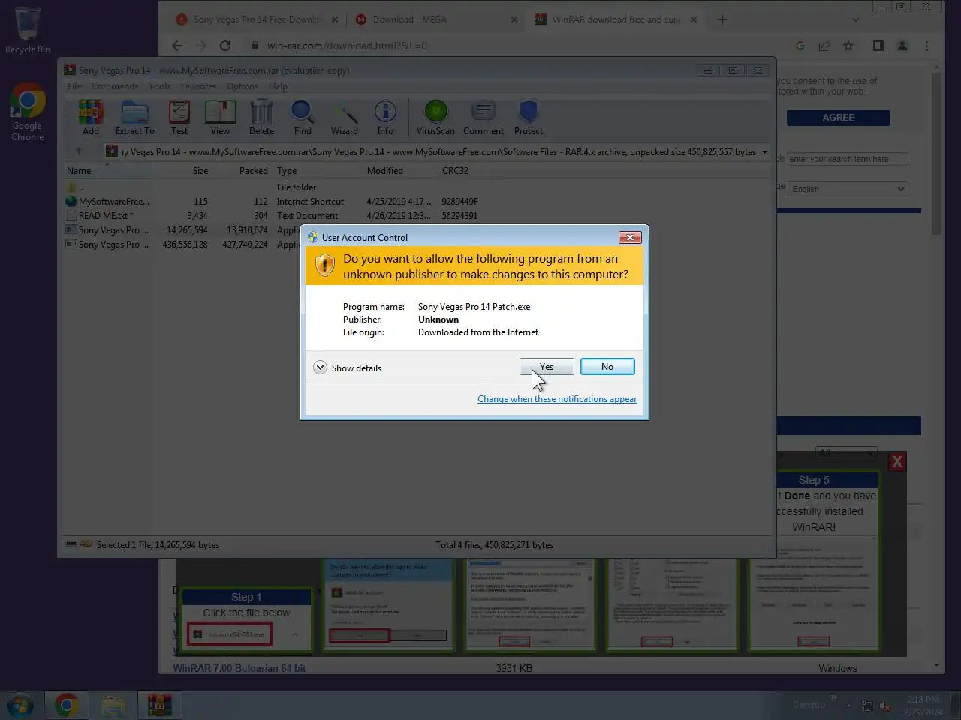Viewport: 961px width, 720px height.
Task: Click the View toolbar icon in WinRAR
Action: (221, 118)
